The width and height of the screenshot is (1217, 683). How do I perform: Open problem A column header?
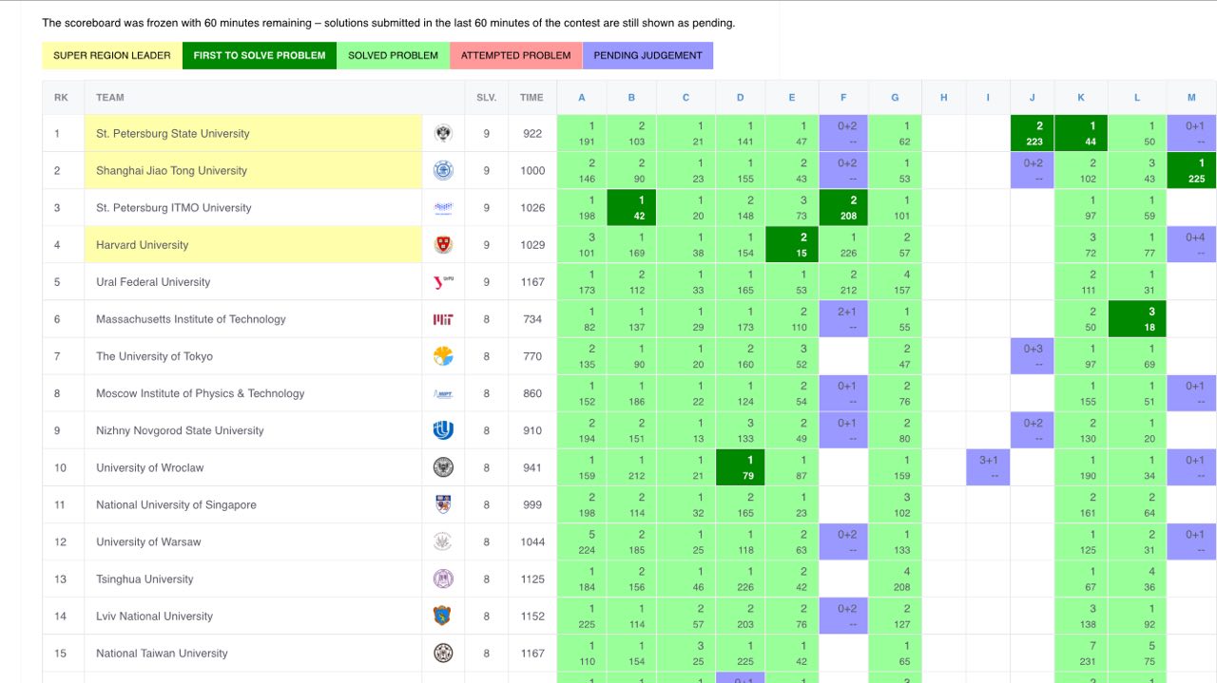click(582, 97)
